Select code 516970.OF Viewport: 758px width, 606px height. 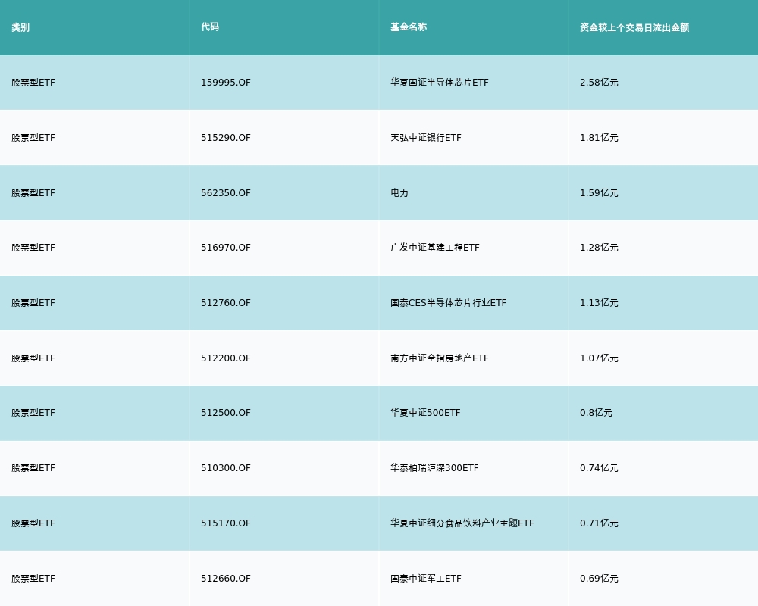[x=226, y=248]
